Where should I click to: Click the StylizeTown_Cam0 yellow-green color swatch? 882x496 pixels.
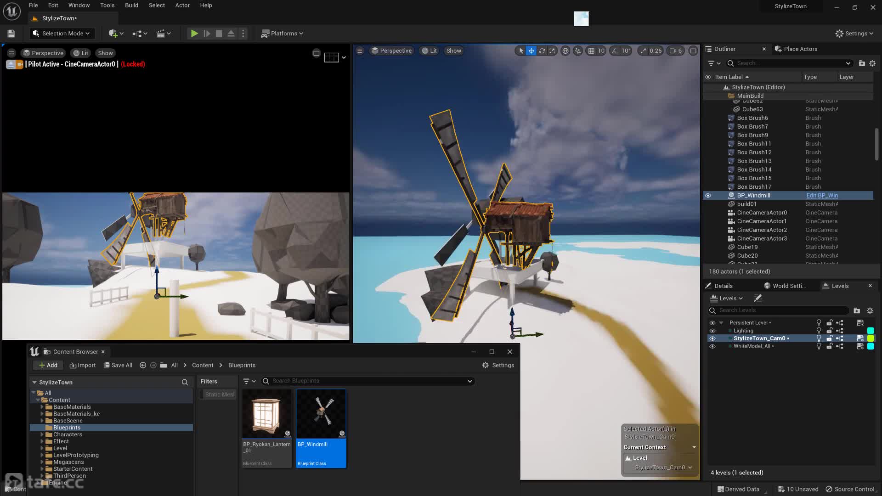[871, 338]
